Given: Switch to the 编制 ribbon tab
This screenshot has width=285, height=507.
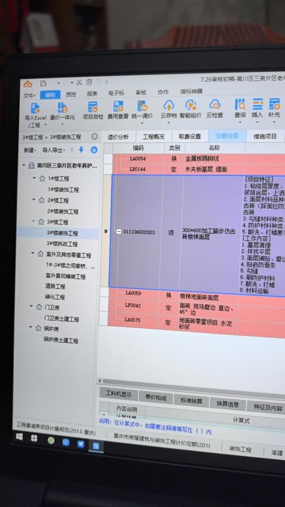Looking at the screenshot, I should coord(50,95).
